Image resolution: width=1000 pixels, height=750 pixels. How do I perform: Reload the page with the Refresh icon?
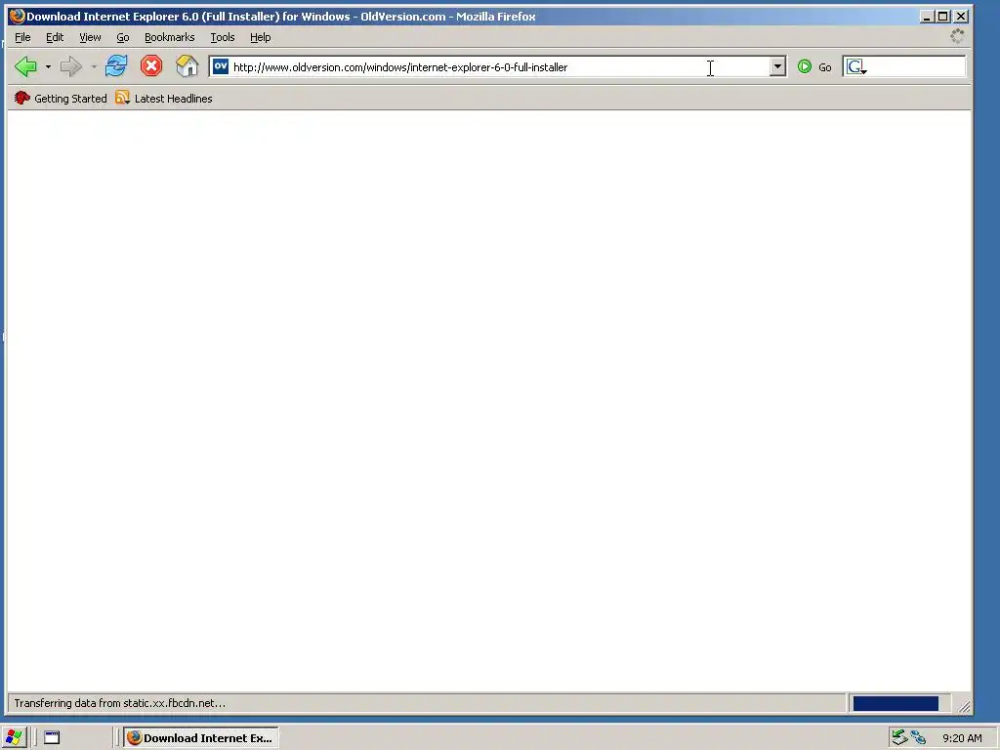click(x=116, y=65)
